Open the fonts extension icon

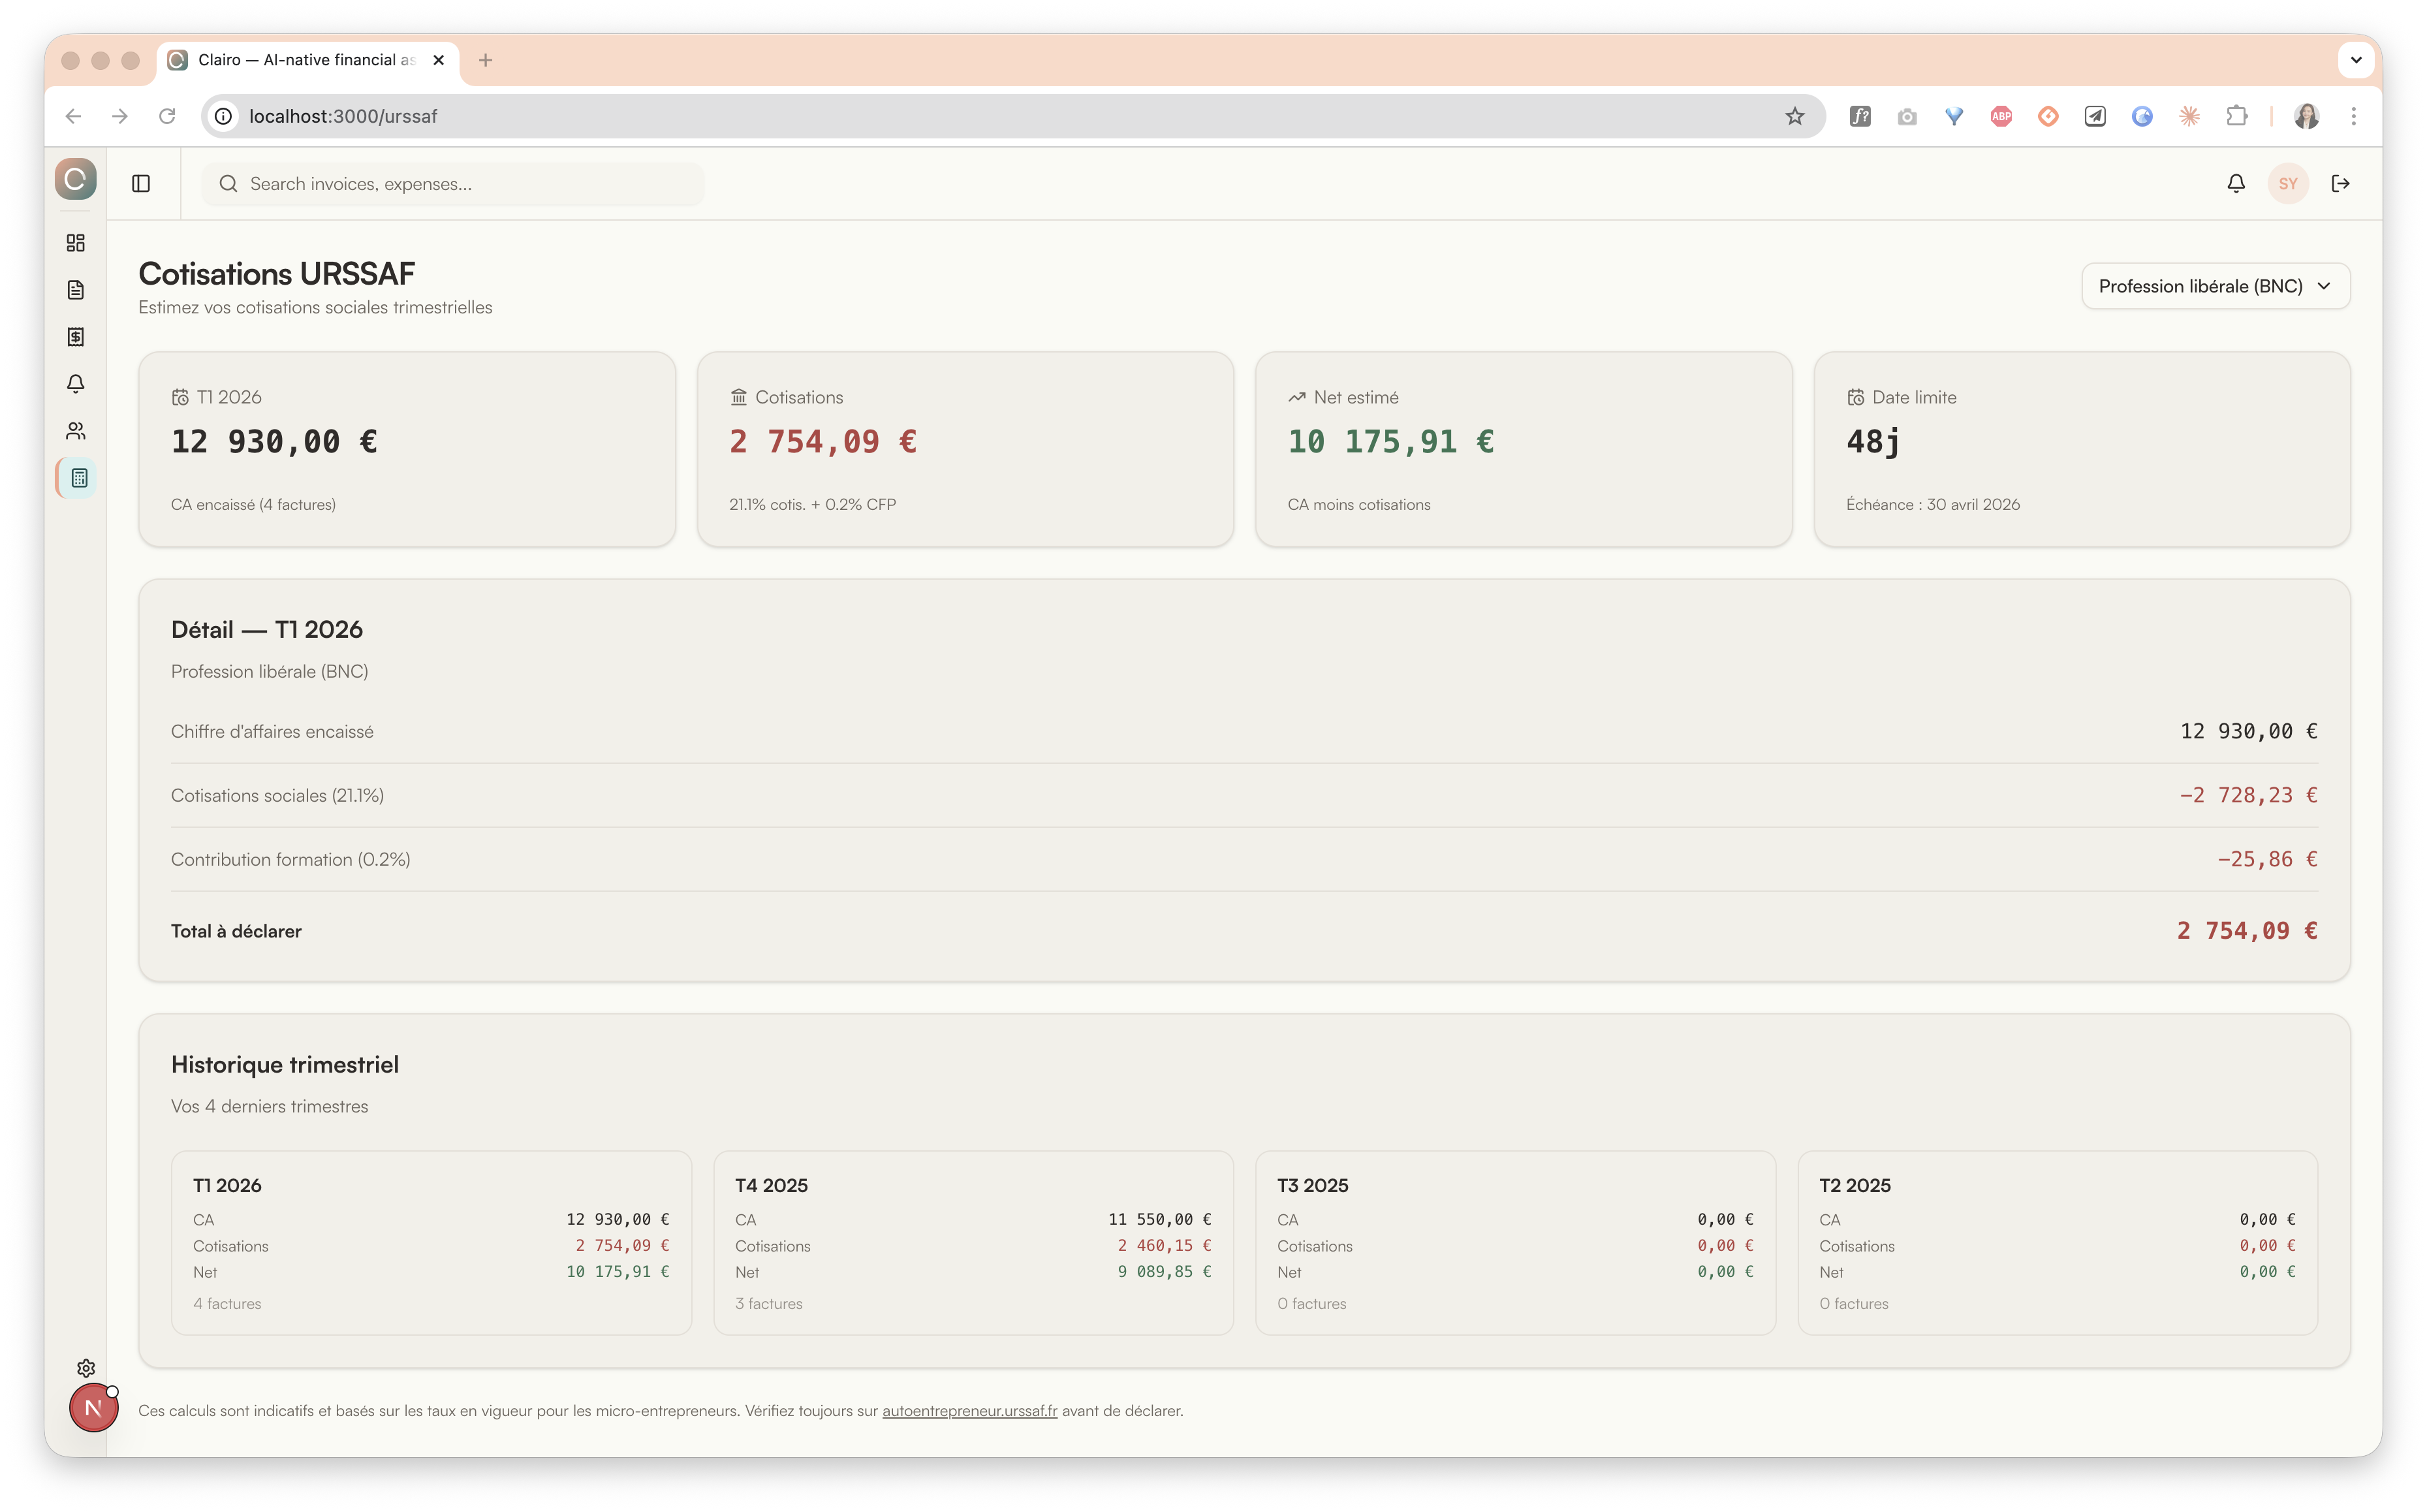coord(1860,117)
